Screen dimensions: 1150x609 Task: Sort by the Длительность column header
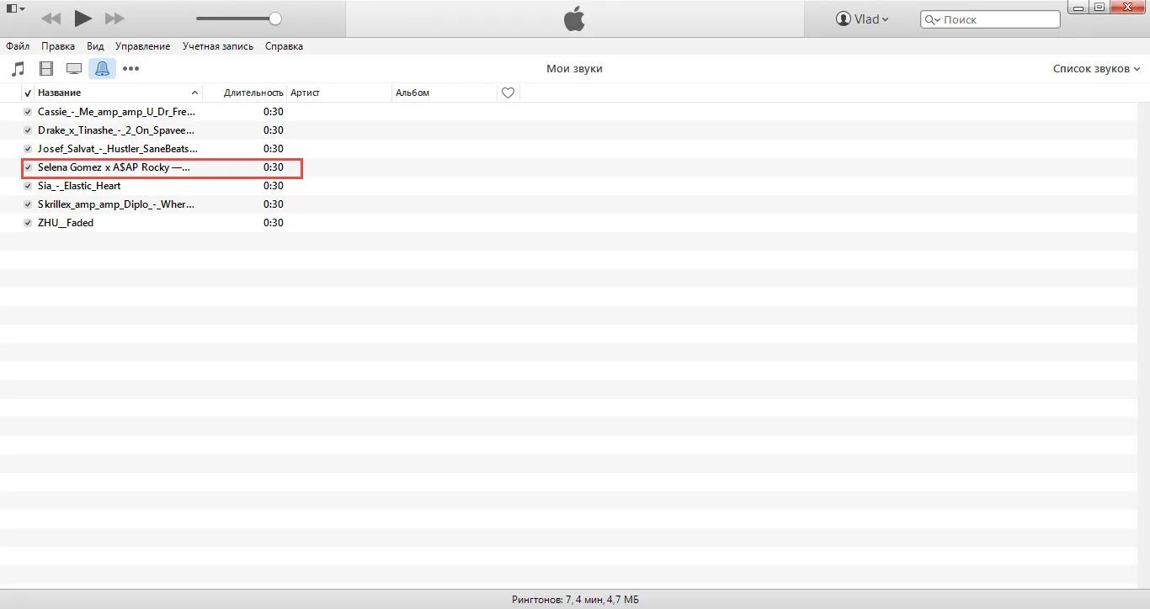(245, 93)
